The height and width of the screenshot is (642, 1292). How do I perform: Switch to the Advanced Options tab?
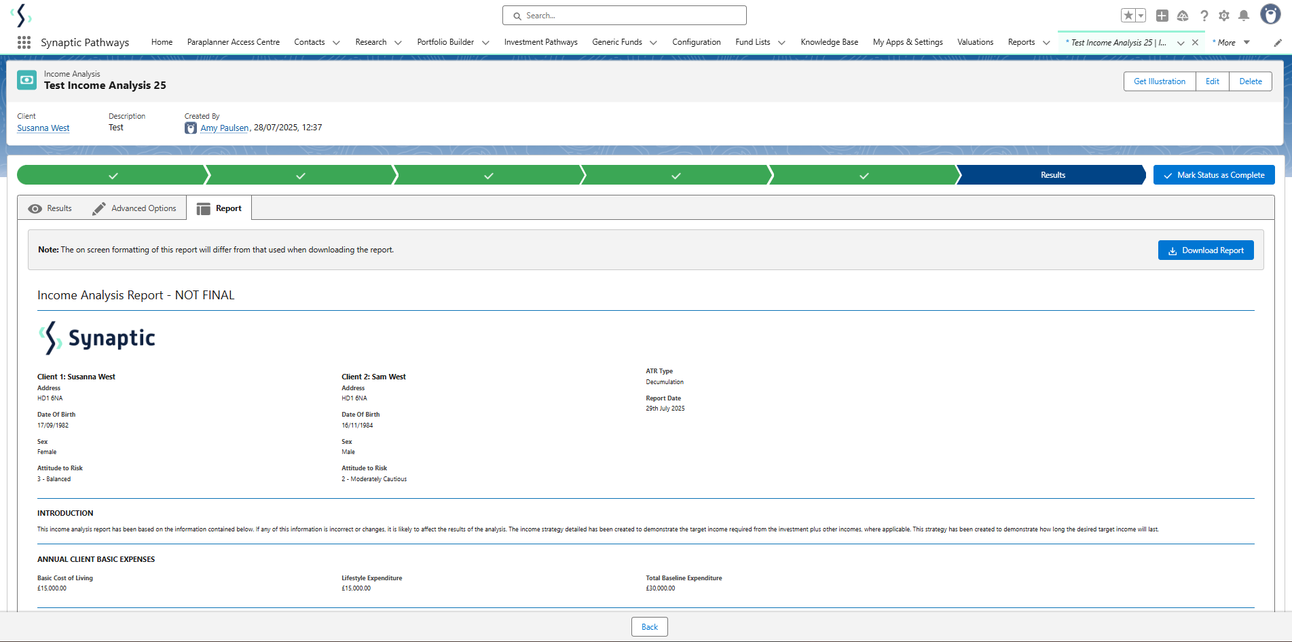(x=134, y=208)
